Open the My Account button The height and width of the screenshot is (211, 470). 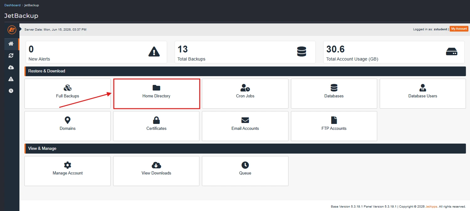[x=459, y=29]
